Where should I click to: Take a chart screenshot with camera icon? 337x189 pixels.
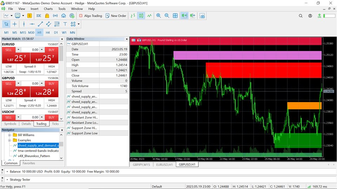202,16
